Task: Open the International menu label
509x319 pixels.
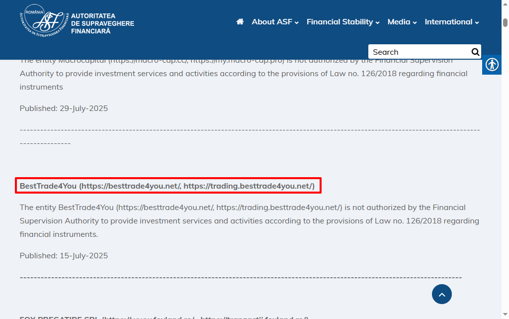Action: (x=448, y=22)
